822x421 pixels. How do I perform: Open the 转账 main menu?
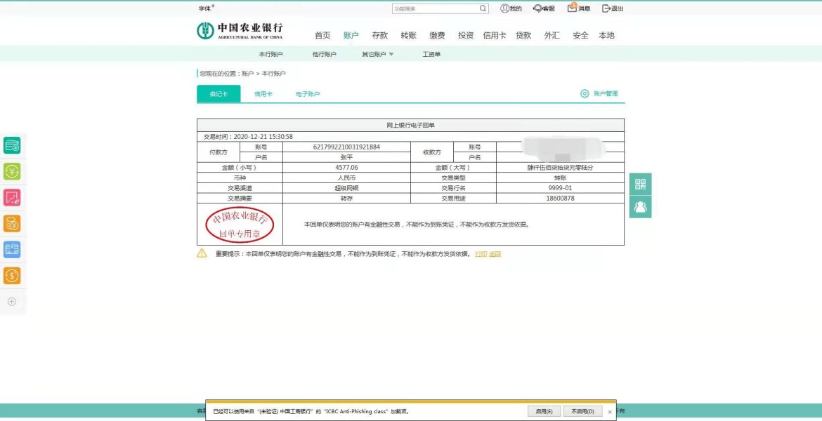[x=408, y=36]
